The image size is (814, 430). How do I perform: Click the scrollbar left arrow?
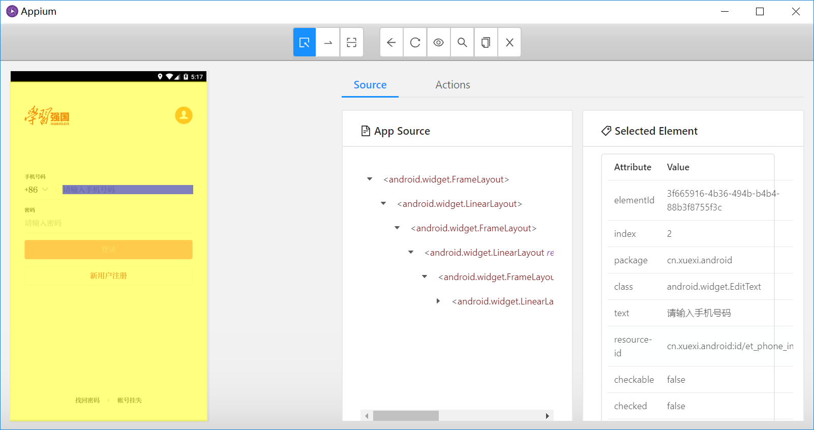click(367, 416)
